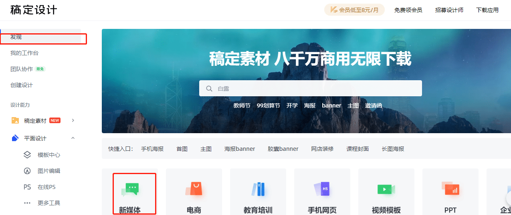Click the 新媒体 category label
Image resolution: width=511 pixels, height=215 pixels.
point(130,210)
